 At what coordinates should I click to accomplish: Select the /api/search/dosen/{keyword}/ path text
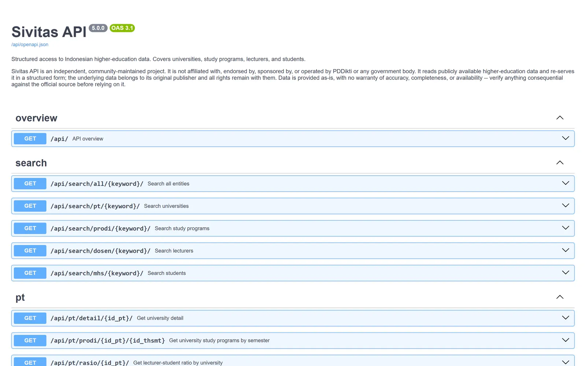(100, 251)
